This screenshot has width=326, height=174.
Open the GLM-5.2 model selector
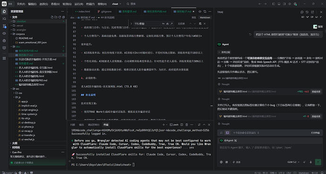[293, 162]
